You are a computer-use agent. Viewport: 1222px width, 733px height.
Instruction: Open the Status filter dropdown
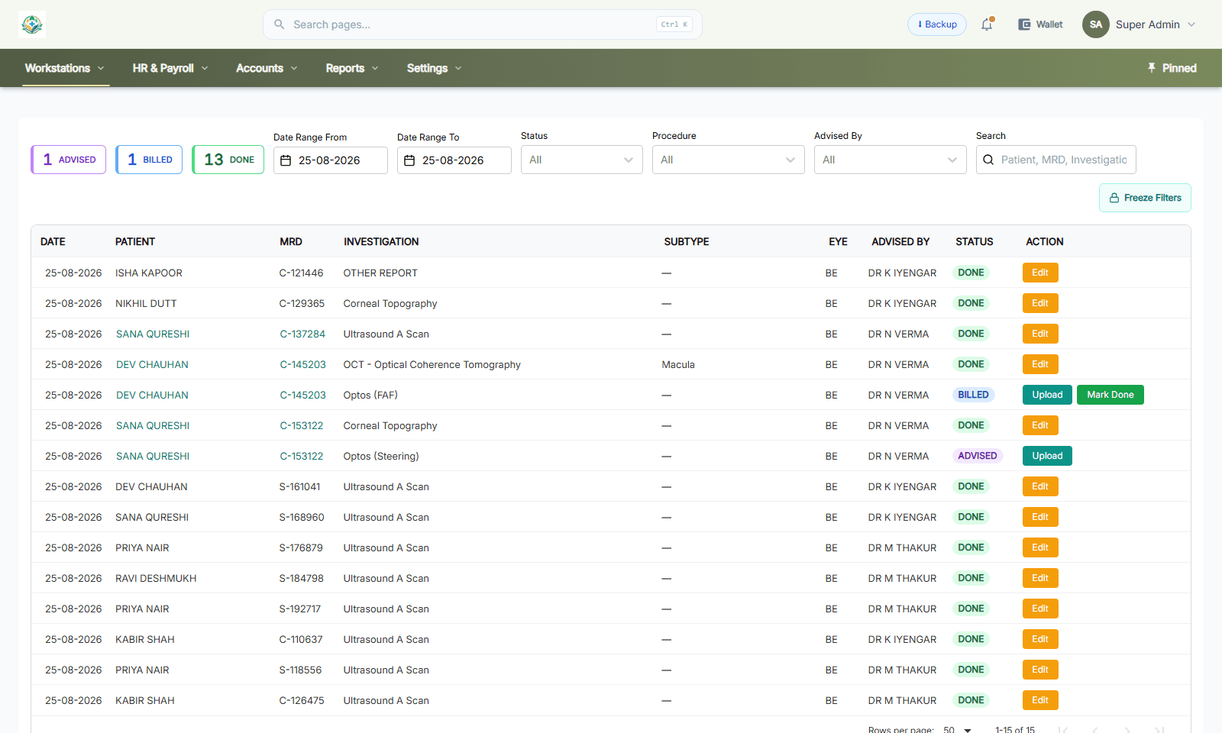pyautogui.click(x=582, y=160)
